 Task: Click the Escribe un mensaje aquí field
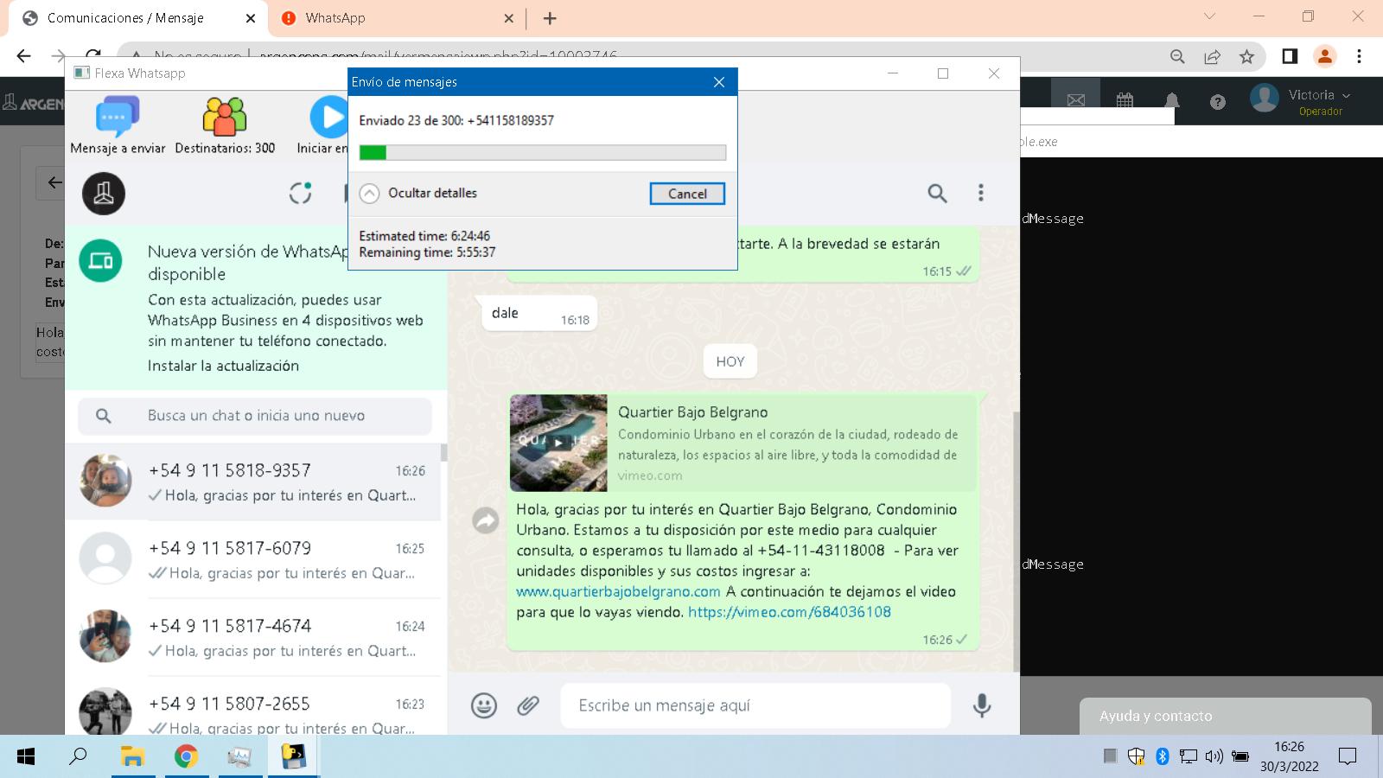coord(755,705)
